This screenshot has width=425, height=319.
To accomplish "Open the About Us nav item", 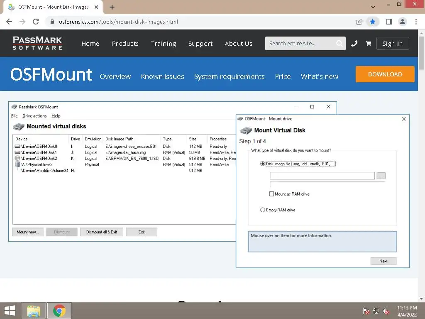I will pyautogui.click(x=239, y=43).
